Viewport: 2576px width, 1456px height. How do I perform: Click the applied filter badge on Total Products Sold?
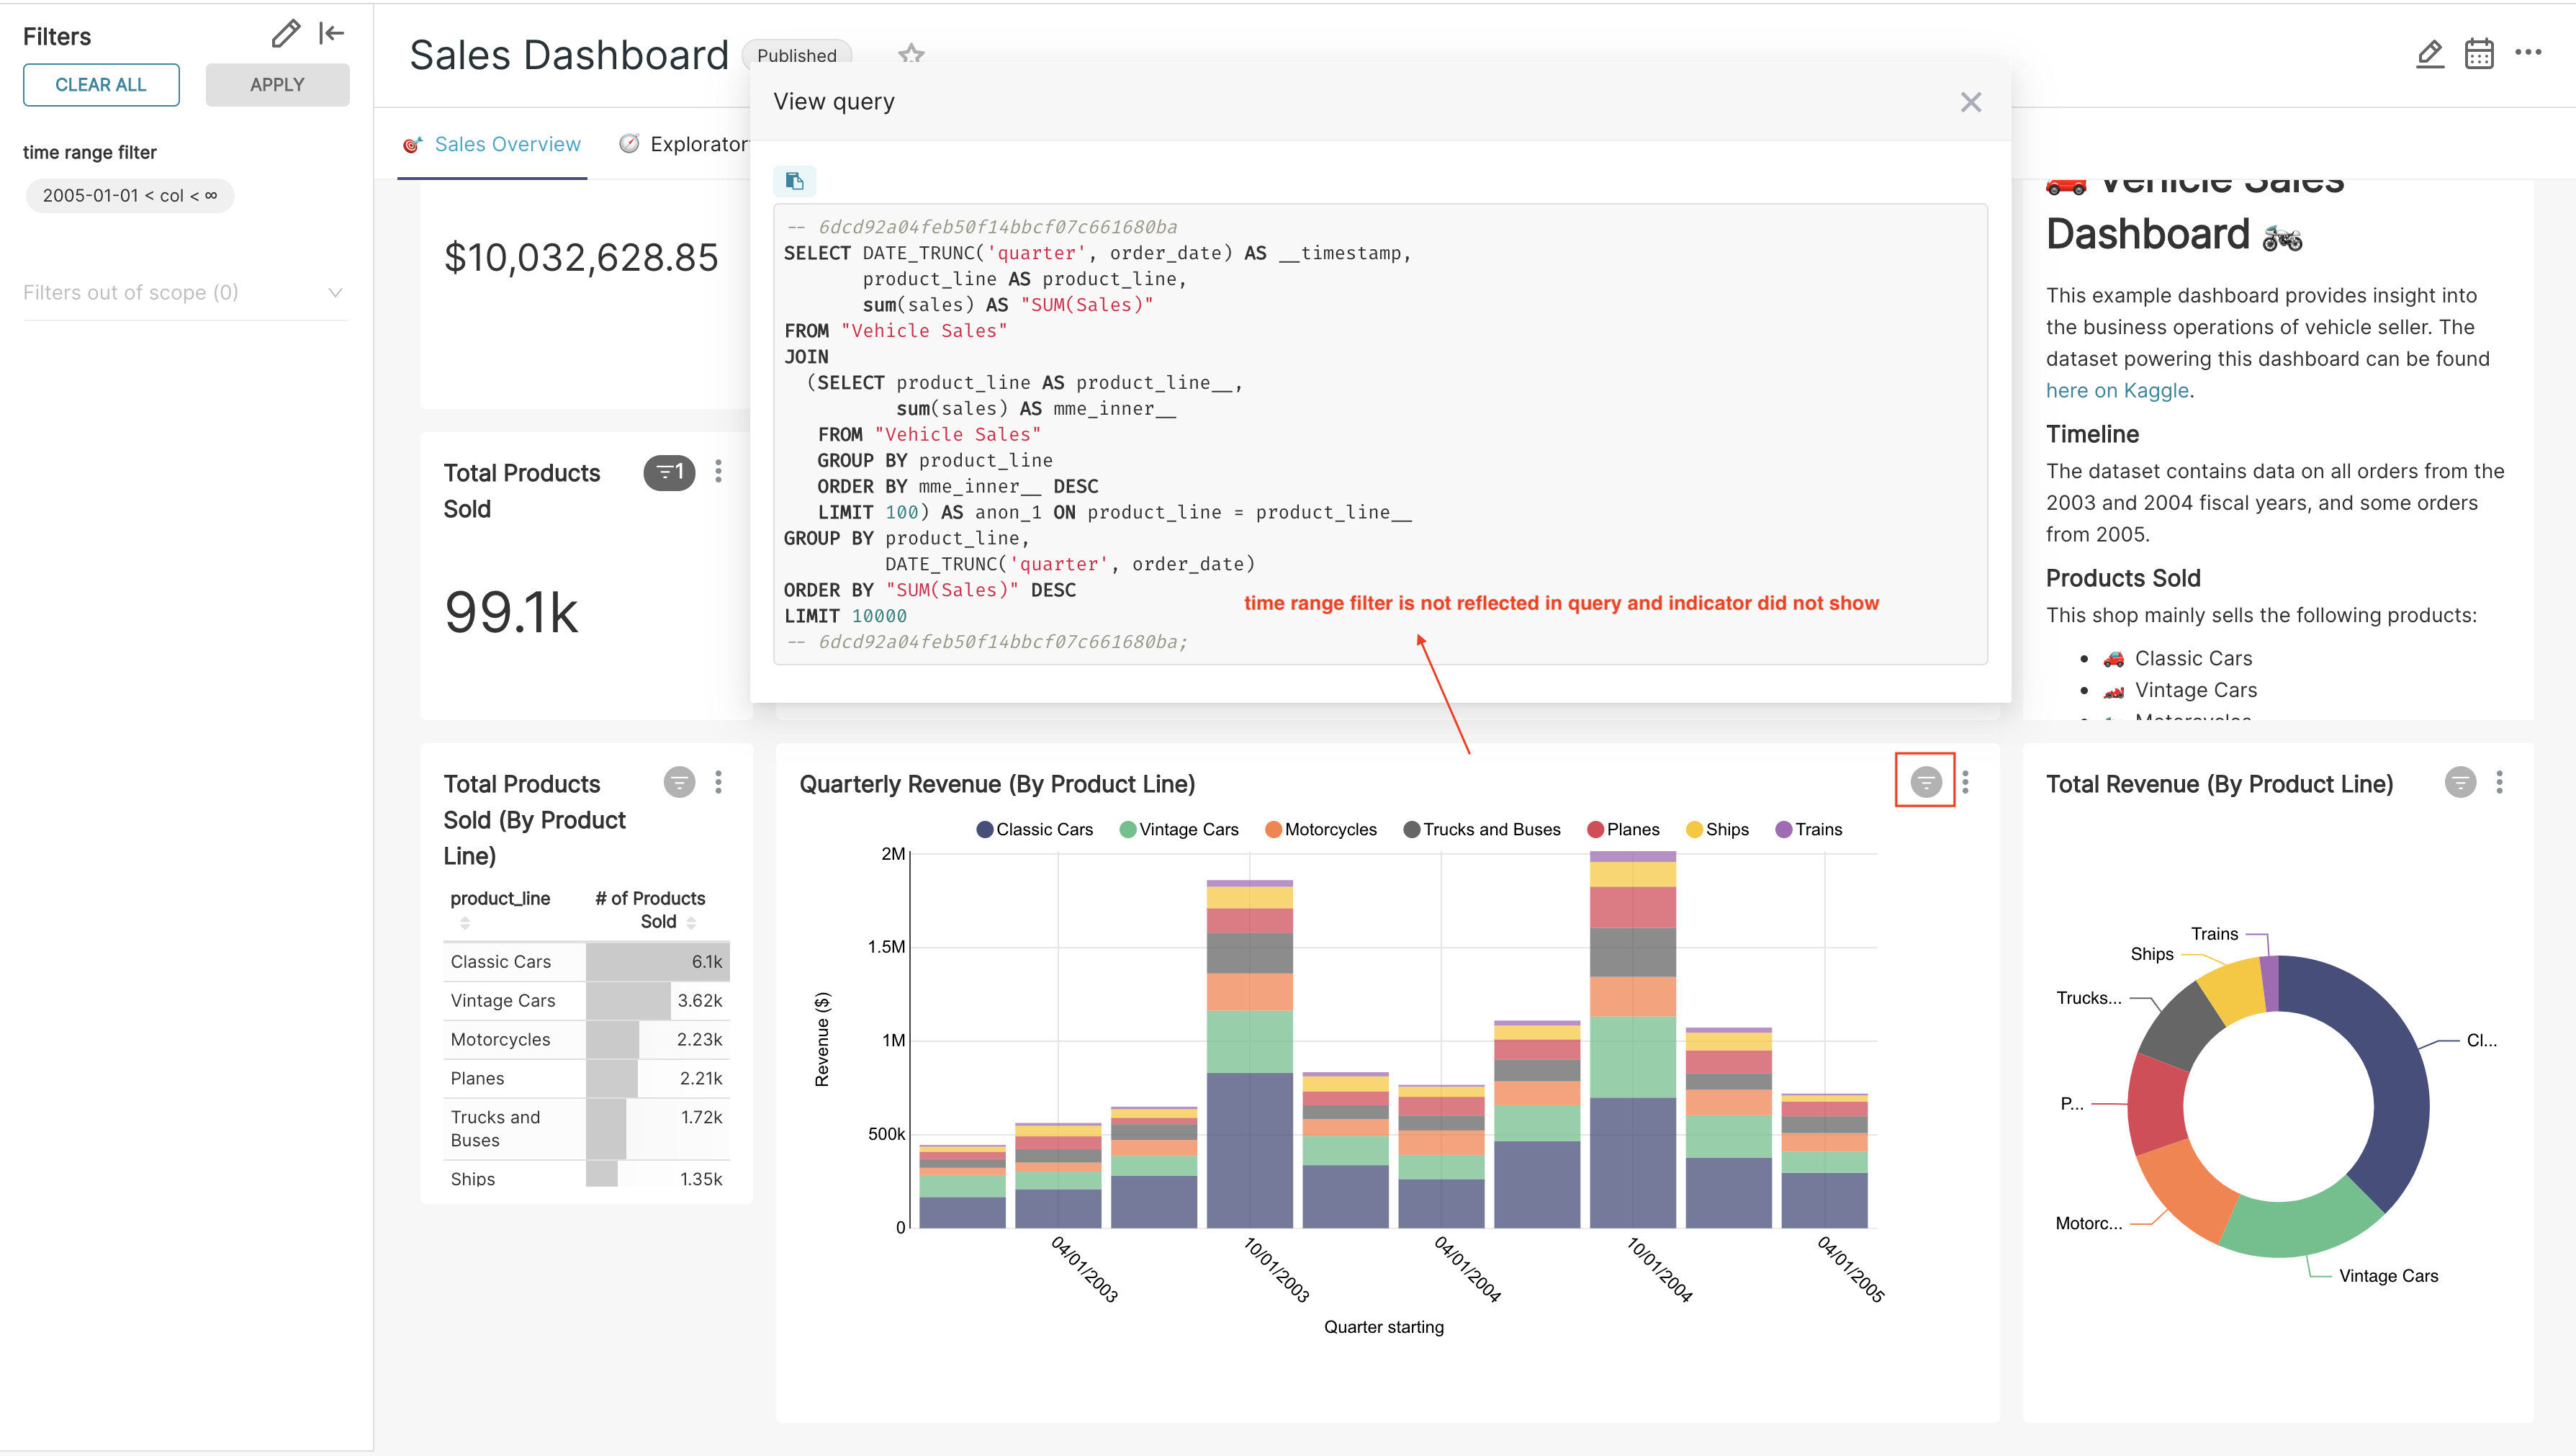click(669, 472)
